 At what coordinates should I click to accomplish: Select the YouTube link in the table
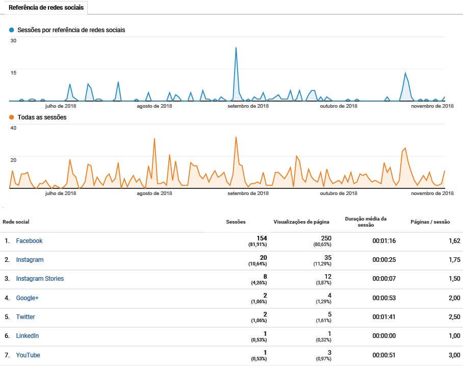[x=28, y=355]
